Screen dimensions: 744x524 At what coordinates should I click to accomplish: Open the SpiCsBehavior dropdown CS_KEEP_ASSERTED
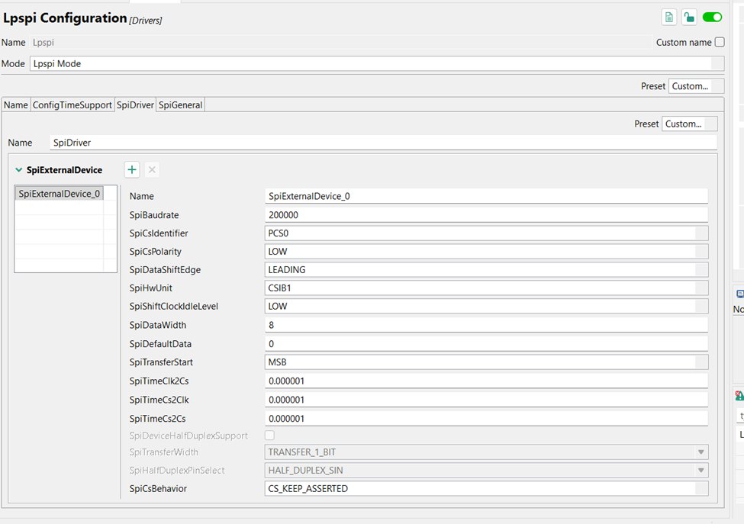486,488
